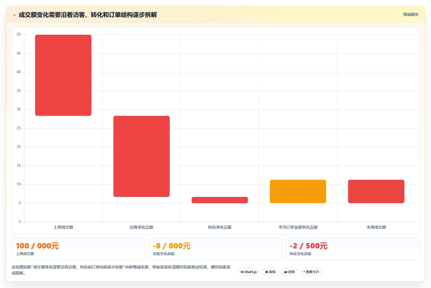Viewport: 431px width, 288px height.
Task: Click the 上周成交额 x-axis label
Action: tap(63, 227)
